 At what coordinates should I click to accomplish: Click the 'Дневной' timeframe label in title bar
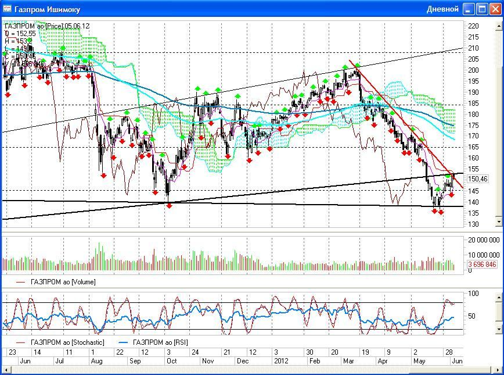pos(442,9)
